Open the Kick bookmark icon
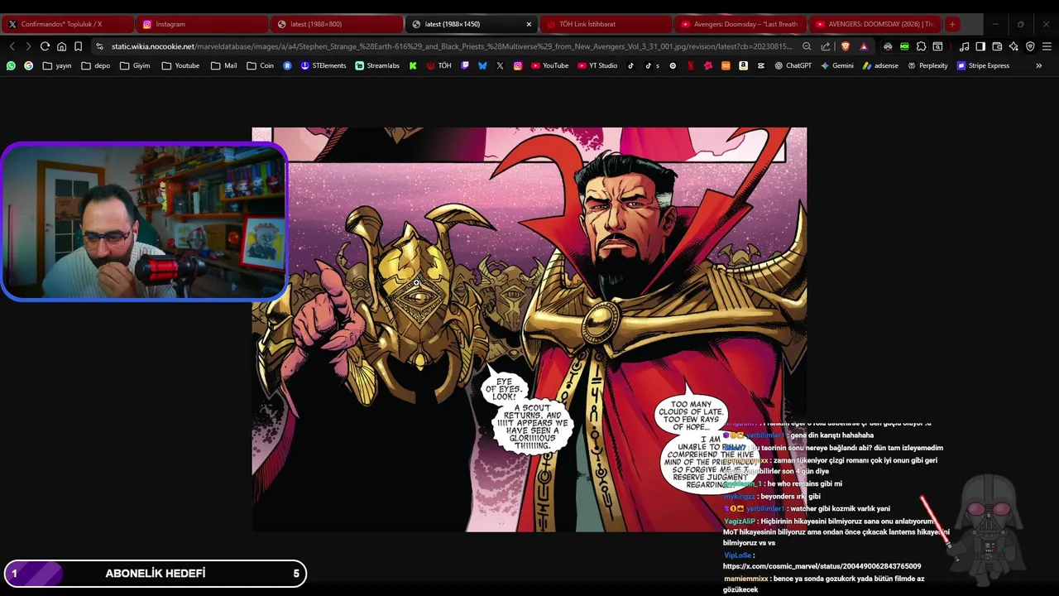1059x596 pixels. pyautogui.click(x=413, y=65)
